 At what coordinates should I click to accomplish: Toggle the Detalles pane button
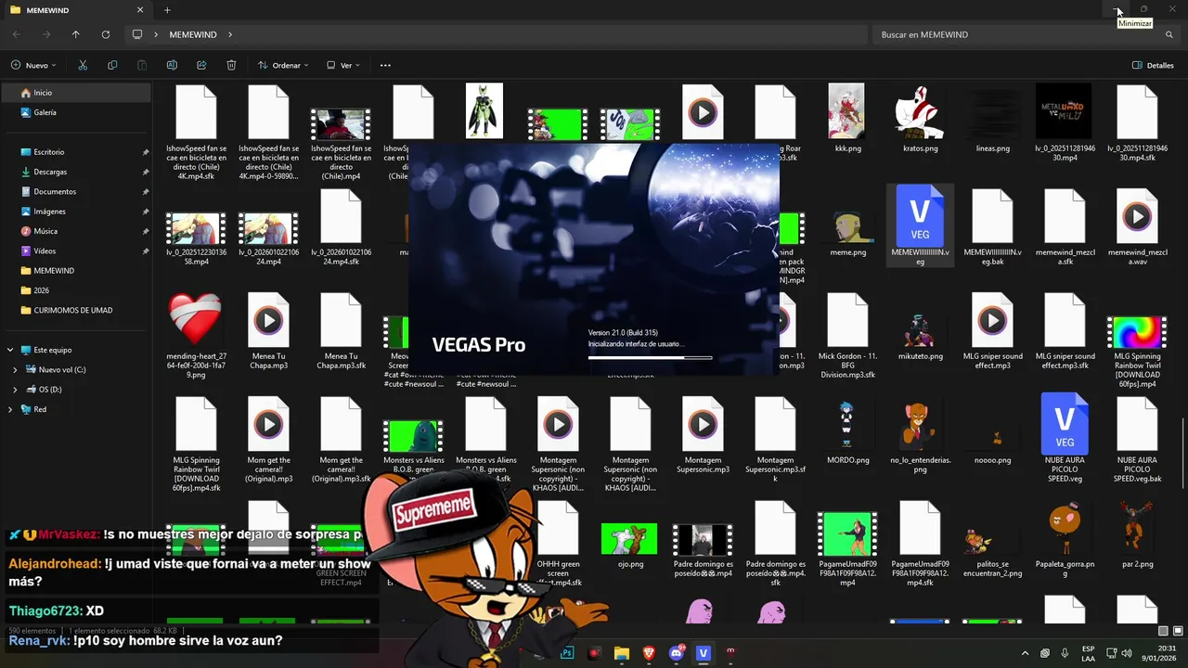click(x=1153, y=65)
